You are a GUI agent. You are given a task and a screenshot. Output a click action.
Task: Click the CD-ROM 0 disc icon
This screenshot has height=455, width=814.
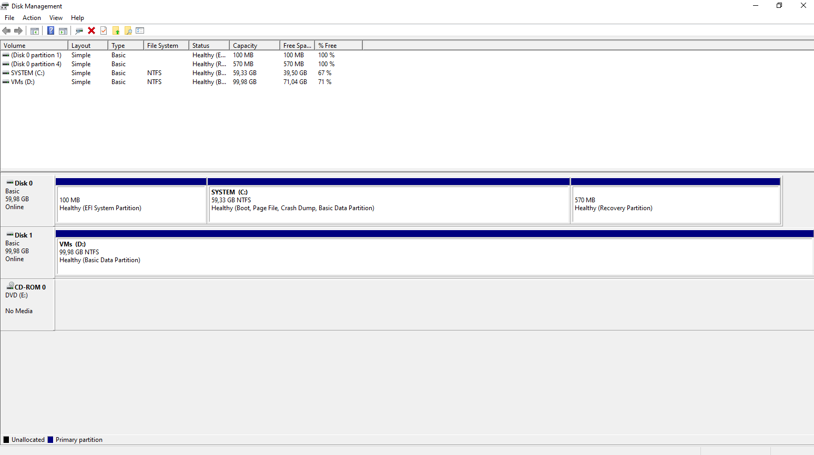point(10,286)
